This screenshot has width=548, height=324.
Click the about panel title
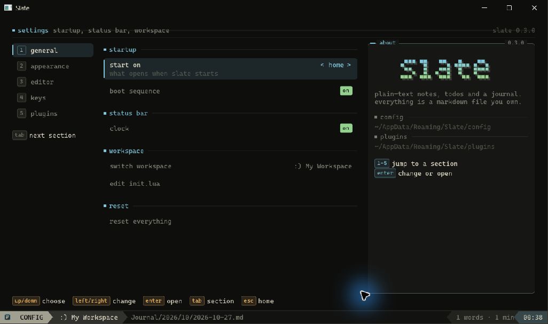[387, 43]
